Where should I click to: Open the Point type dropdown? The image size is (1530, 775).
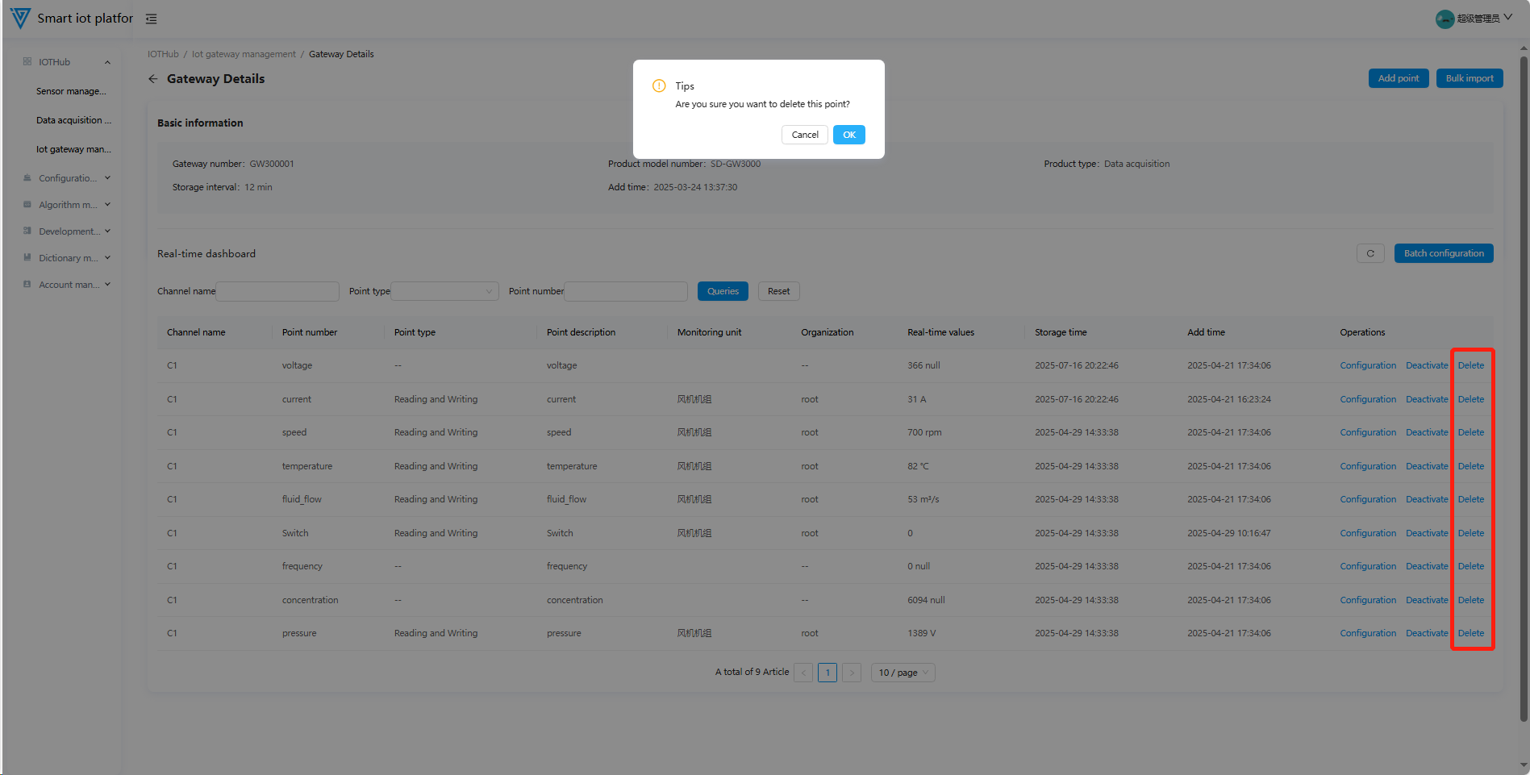(444, 291)
